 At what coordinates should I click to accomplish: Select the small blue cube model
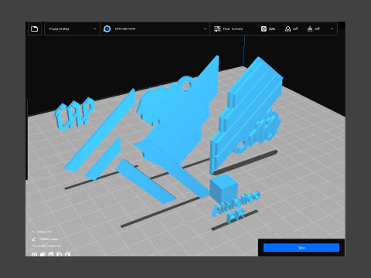223,188
